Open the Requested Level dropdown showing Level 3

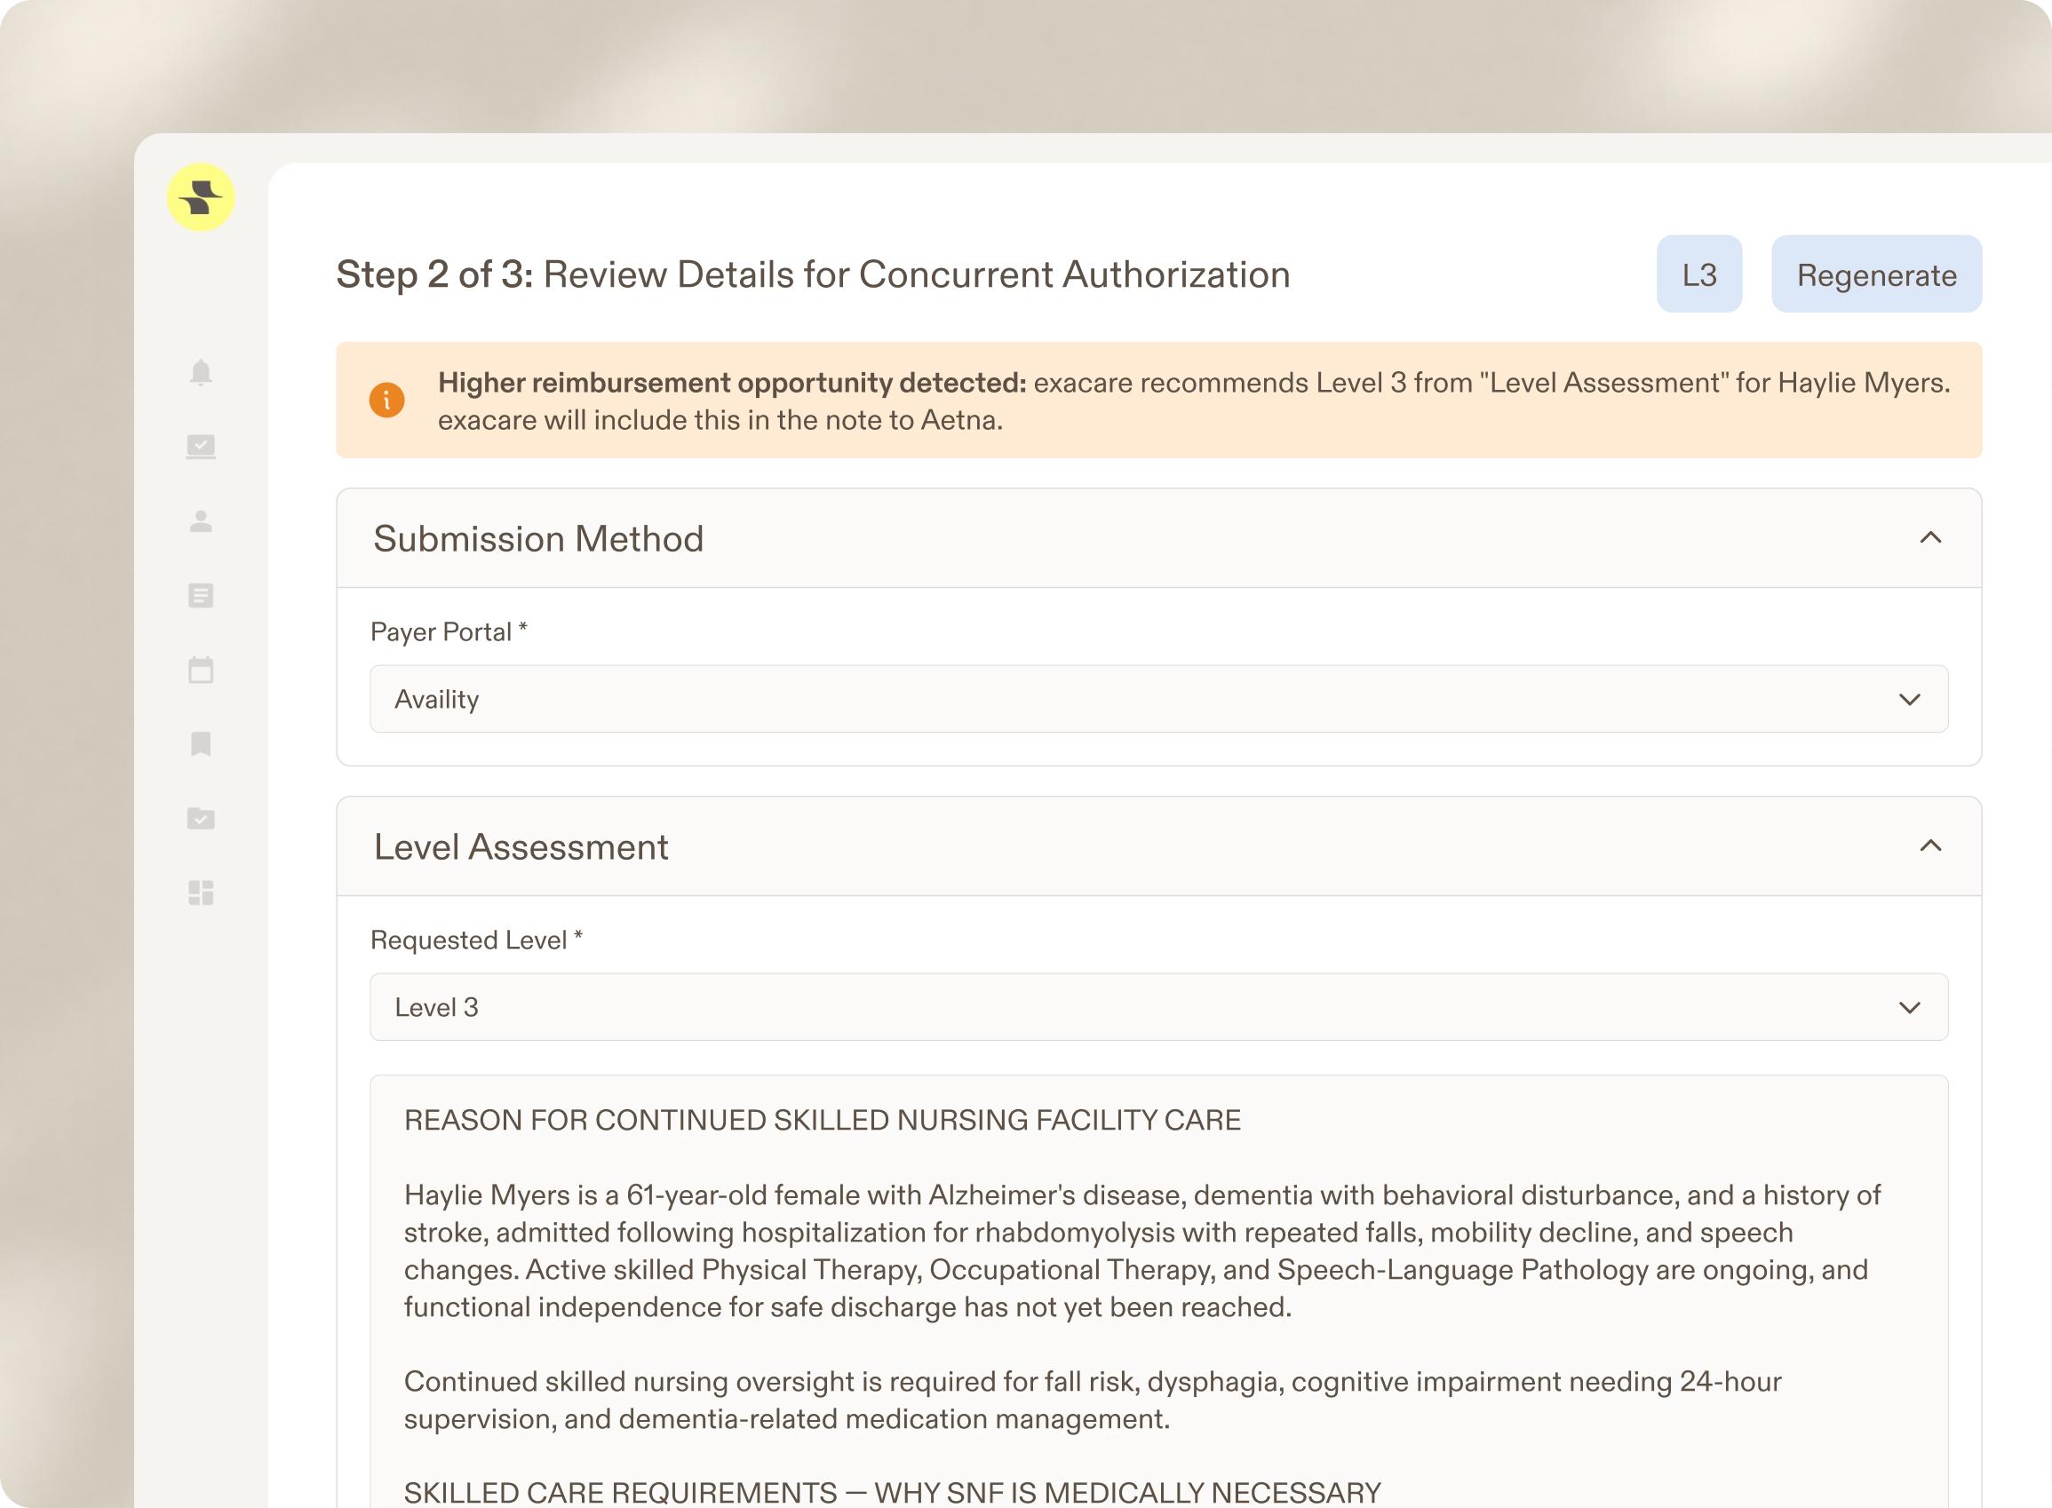pos(1159,1007)
